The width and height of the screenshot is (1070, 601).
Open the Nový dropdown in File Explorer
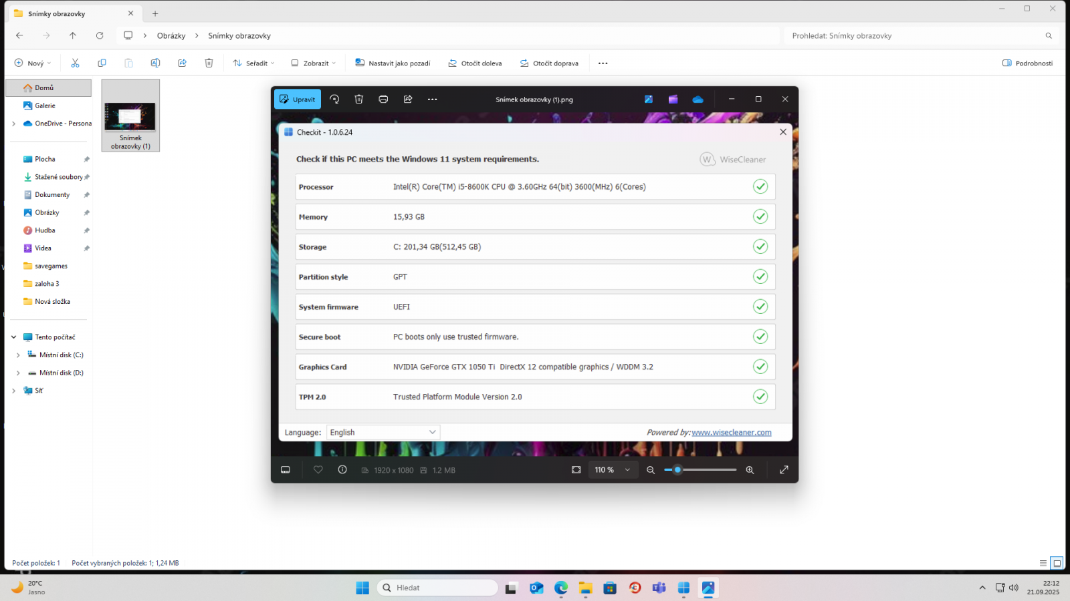(33, 63)
